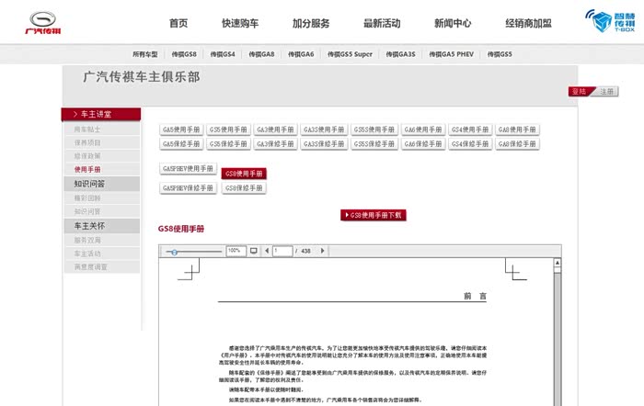Open 快速购车 in top navigation
Viewport: 644px width, 406px height.
click(x=239, y=24)
